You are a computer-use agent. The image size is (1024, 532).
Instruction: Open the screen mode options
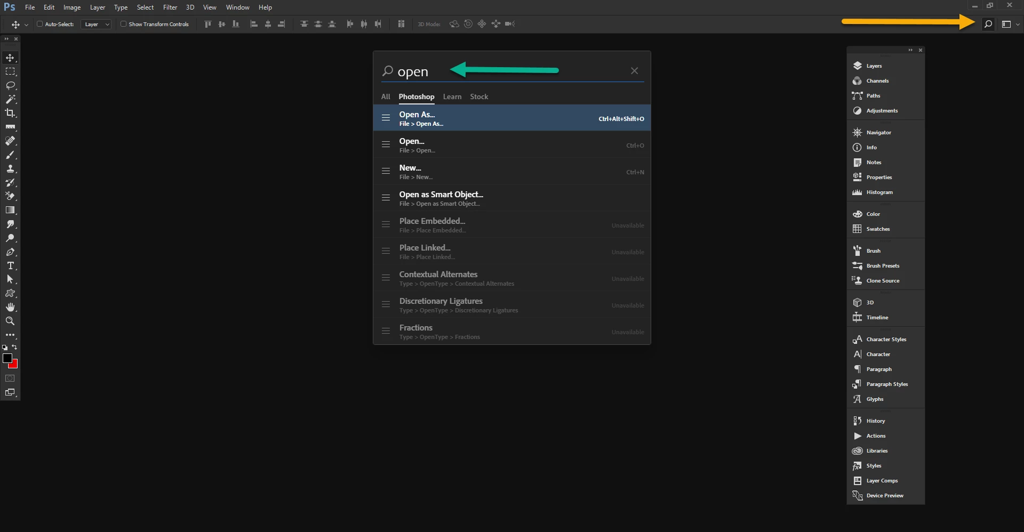[x=10, y=392]
